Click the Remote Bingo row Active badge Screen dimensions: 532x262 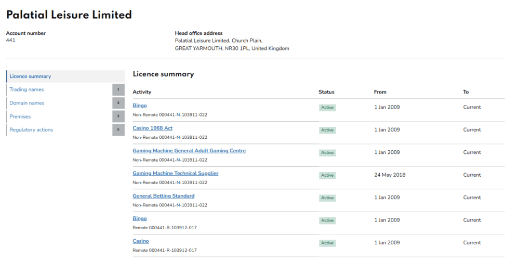click(x=327, y=220)
